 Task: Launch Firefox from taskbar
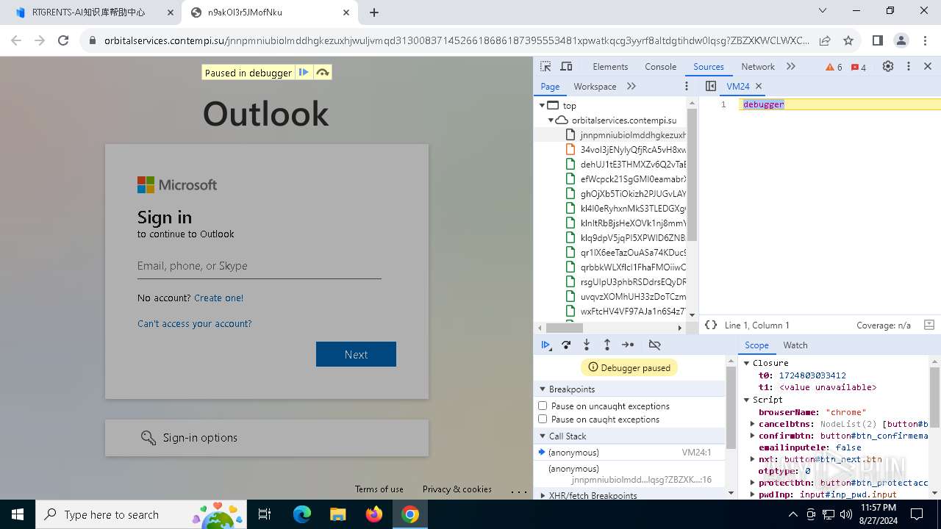(x=373, y=514)
